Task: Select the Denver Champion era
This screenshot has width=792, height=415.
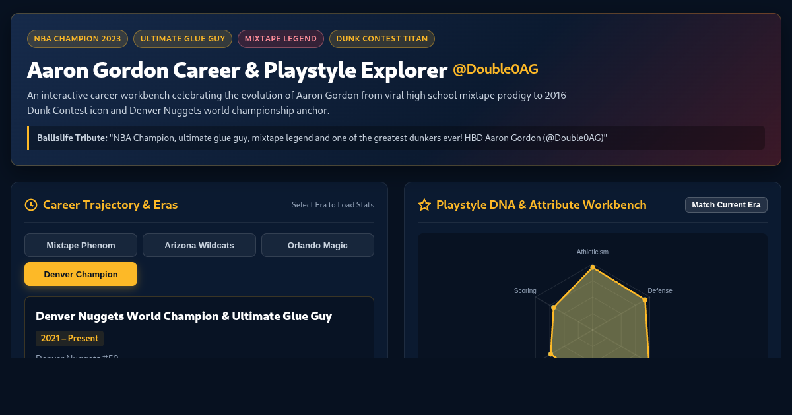Action: 81,274
